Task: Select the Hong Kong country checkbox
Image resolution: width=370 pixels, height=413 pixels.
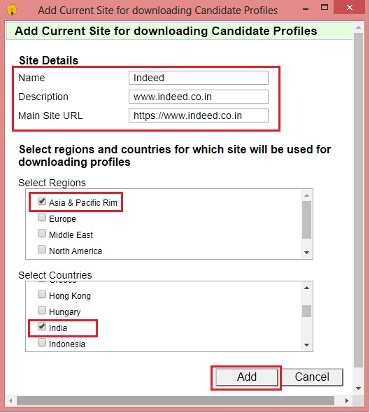Action: 42,294
